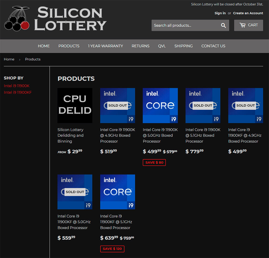The image size is (269, 258).
Task: Open Intel Core i9 11900K @ 5.0GHz title
Action: pos(160,135)
